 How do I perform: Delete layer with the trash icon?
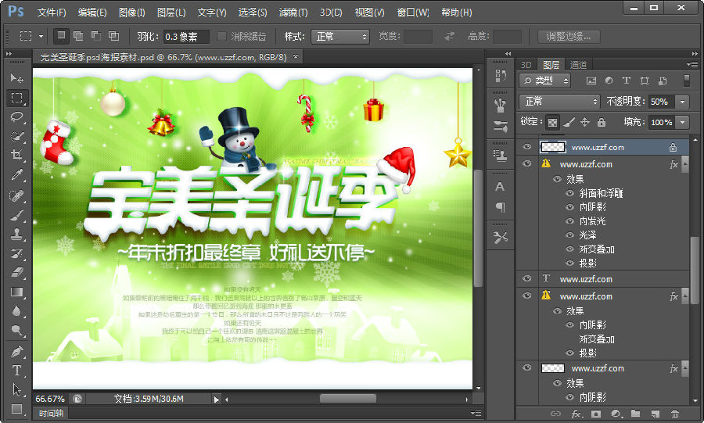[x=675, y=414]
